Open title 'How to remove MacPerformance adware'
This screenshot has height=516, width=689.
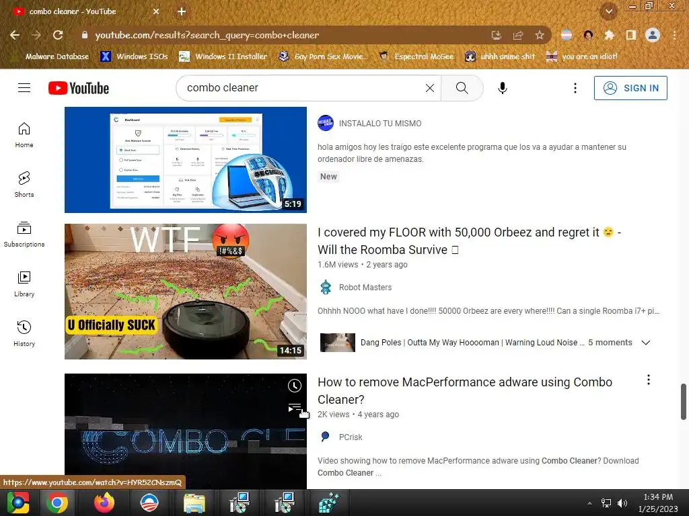(465, 391)
